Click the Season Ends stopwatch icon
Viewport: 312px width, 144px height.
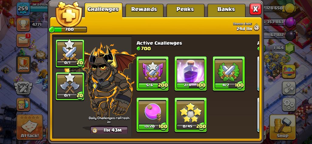(256, 27)
